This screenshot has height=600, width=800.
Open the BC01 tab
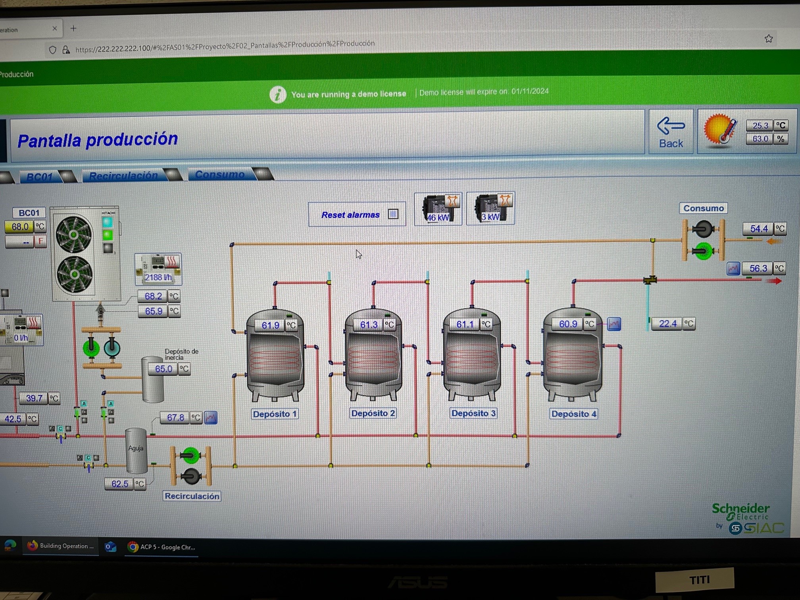click(x=39, y=177)
